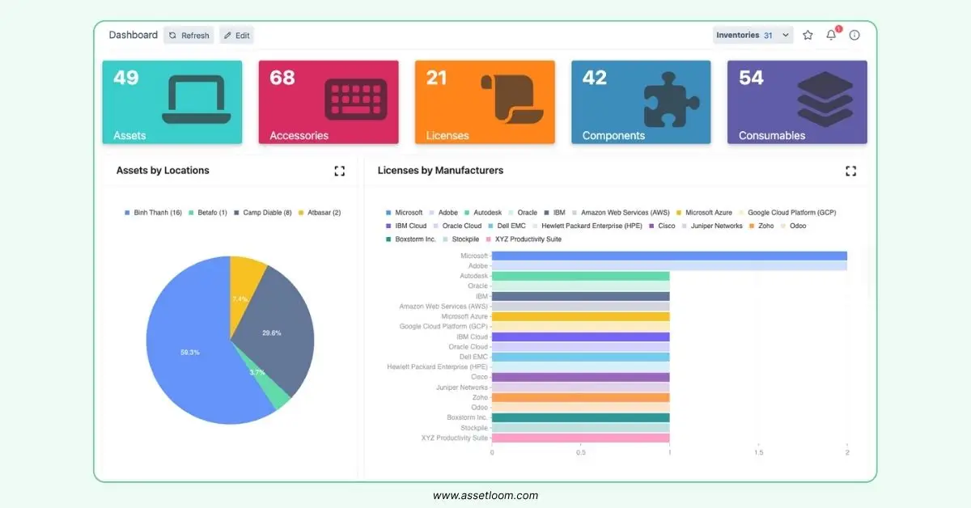This screenshot has height=508, width=971.
Task: Toggle Microsoft legend entry in licenses chart
Action: [x=405, y=213]
